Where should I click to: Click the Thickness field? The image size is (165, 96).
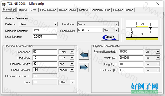click(131, 70)
